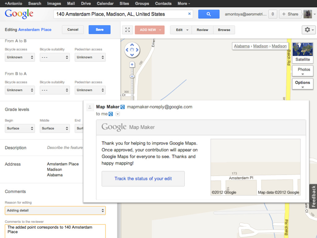Open A to B Bicycle suitability dropdown

tap(54, 57)
